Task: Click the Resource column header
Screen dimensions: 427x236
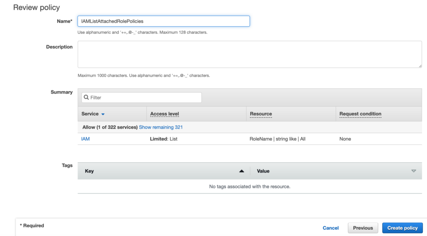Action: (261, 114)
